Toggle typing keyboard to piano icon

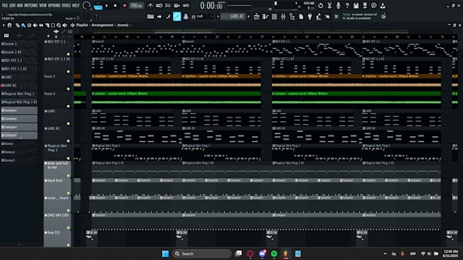point(150,16)
